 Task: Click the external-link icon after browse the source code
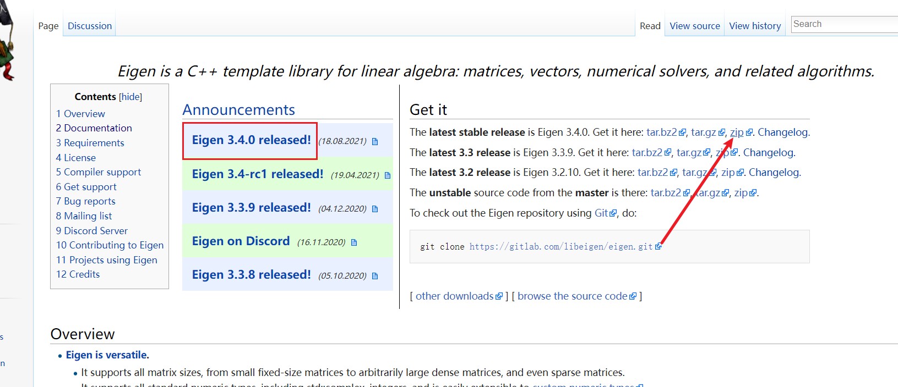[x=633, y=296]
